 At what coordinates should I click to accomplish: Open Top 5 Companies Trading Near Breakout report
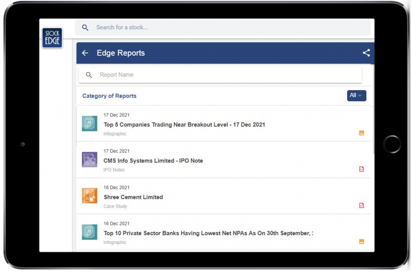tap(184, 125)
